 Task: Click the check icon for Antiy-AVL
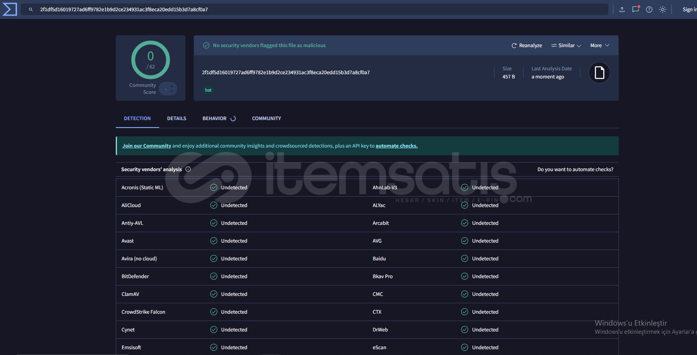(x=214, y=223)
